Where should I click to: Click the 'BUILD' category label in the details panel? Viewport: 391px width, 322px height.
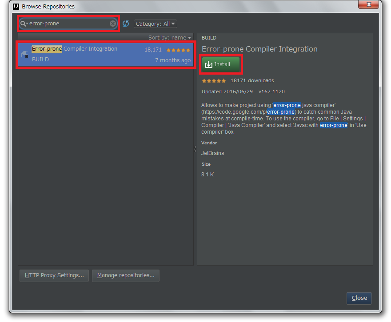pyautogui.click(x=209, y=38)
